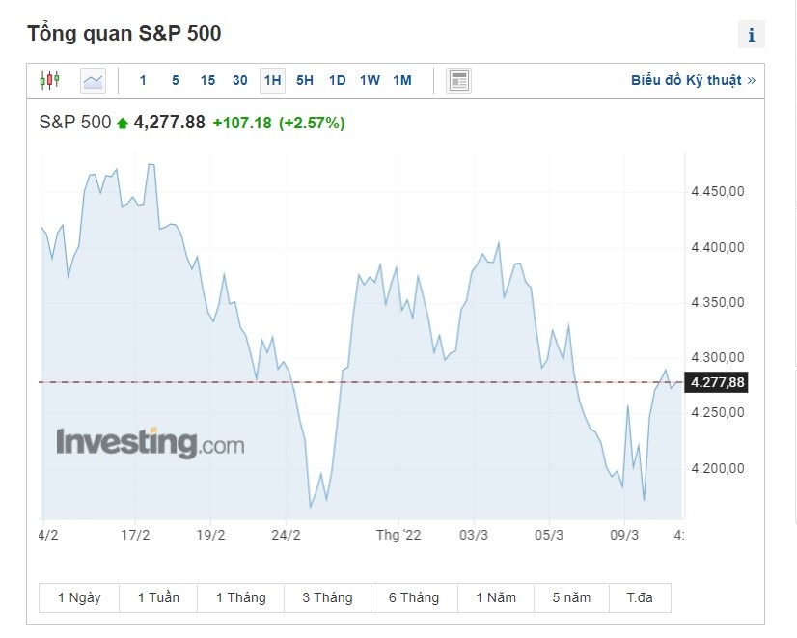Image resolution: width=797 pixels, height=638 pixels.
Task: Choose the 30-minute interval
Action: pyautogui.click(x=240, y=80)
